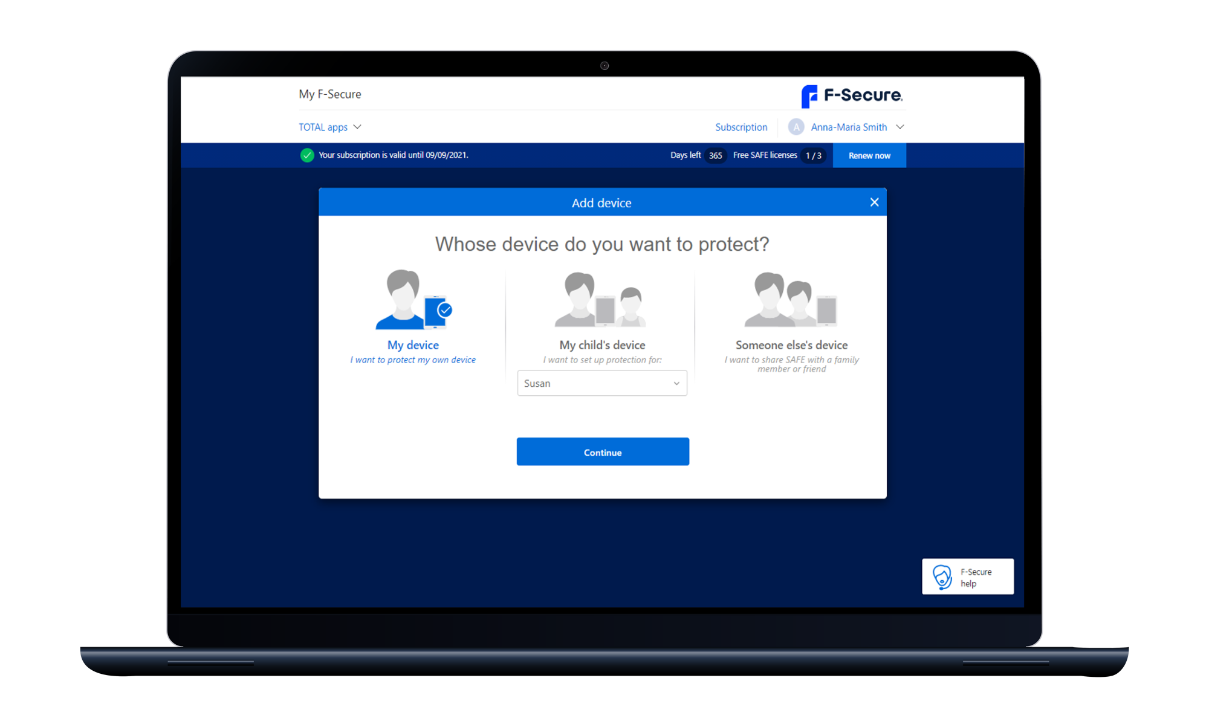Image resolution: width=1209 pixels, height=727 pixels.
Task: Open the F-Secure help widget
Action: click(x=968, y=577)
